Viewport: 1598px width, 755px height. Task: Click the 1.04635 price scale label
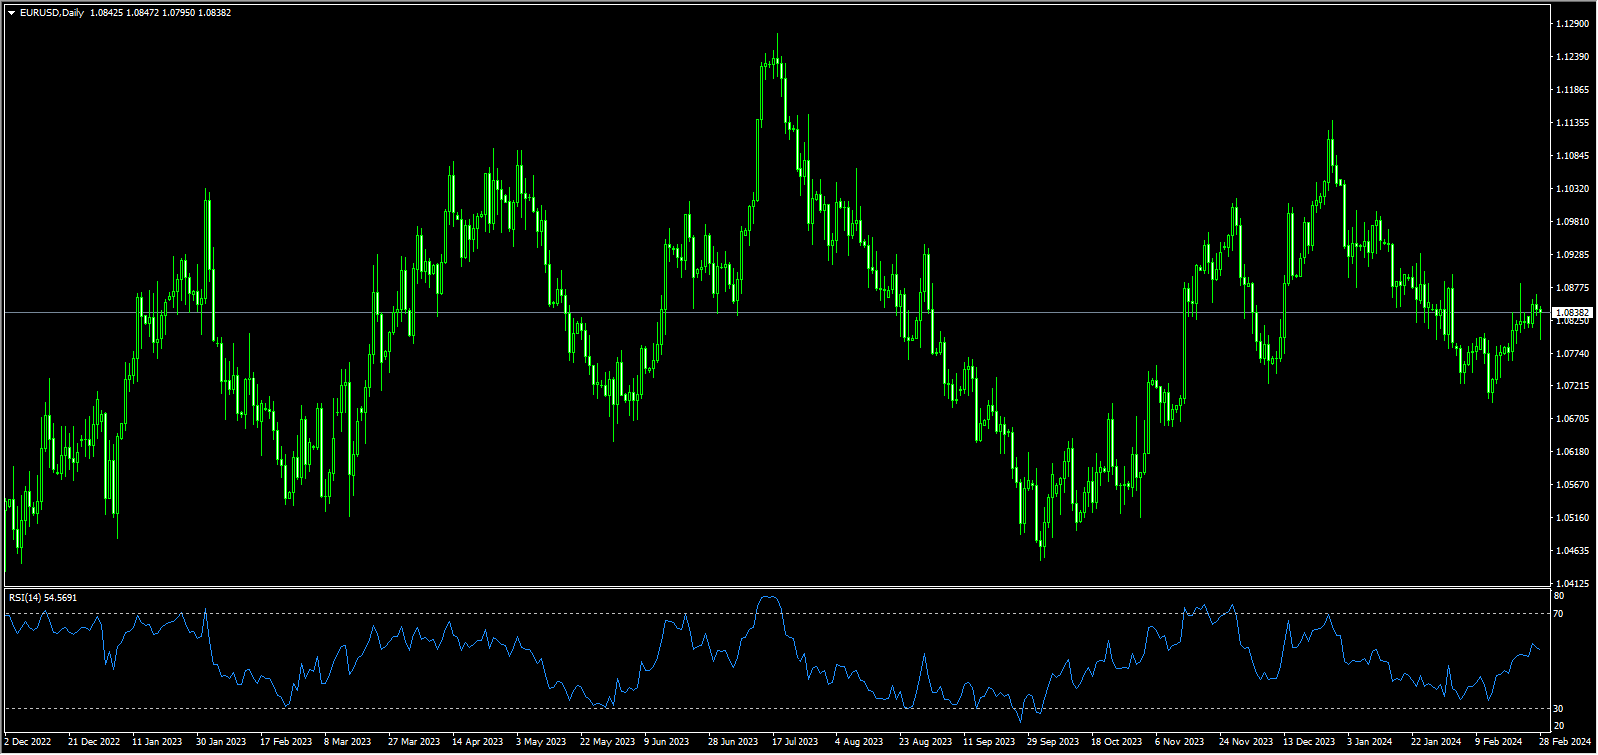[x=1572, y=551]
